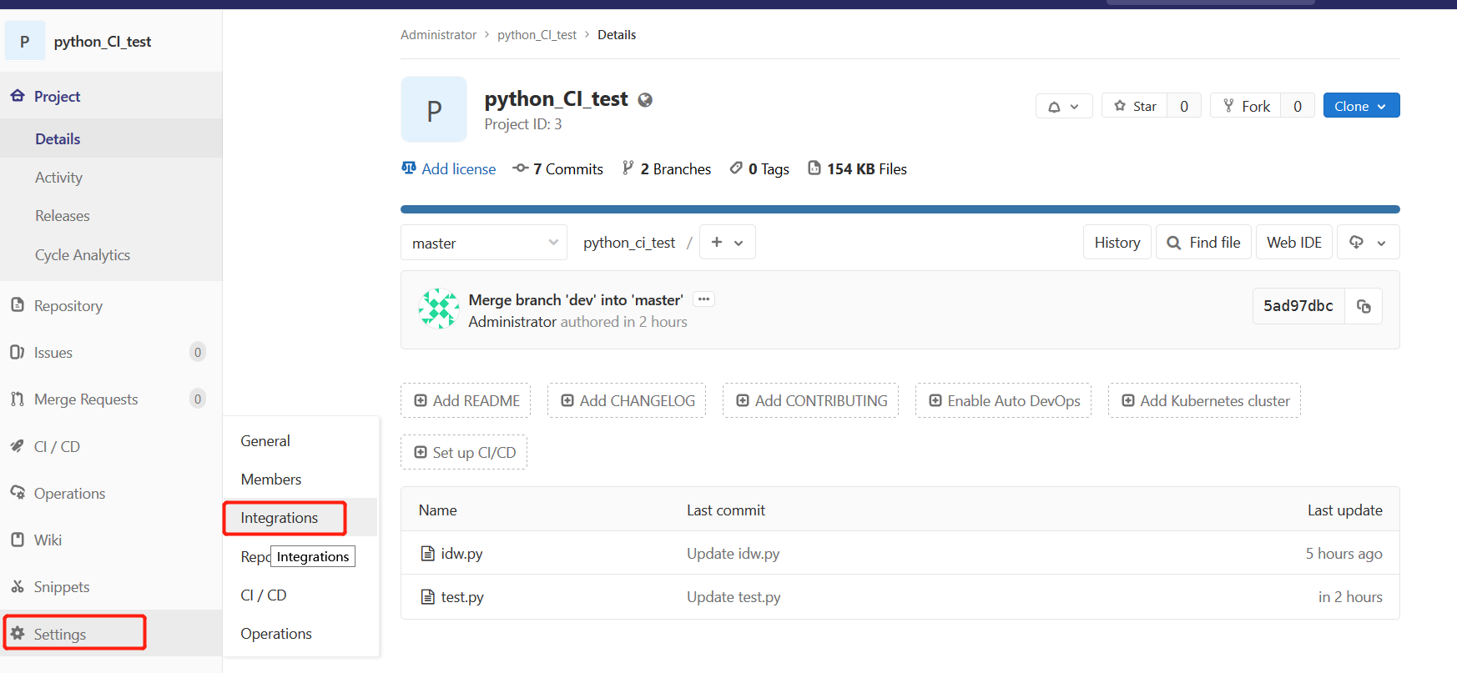Expand commit message with ellipsis button

coord(703,299)
